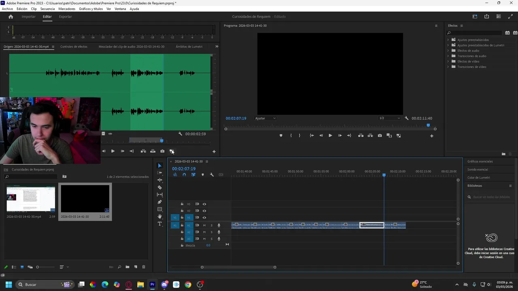This screenshot has height=291, width=518.
Task: Play the Program monitor sequence
Action: [x=330, y=136]
